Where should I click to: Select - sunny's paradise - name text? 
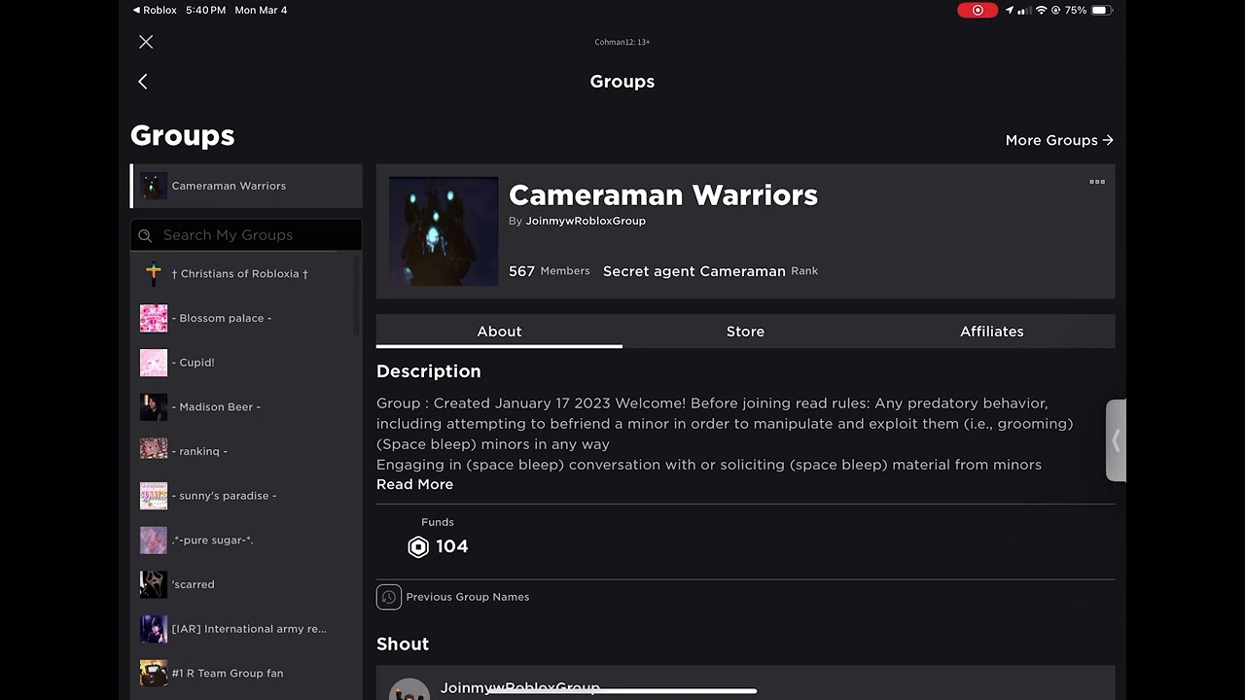pos(224,496)
